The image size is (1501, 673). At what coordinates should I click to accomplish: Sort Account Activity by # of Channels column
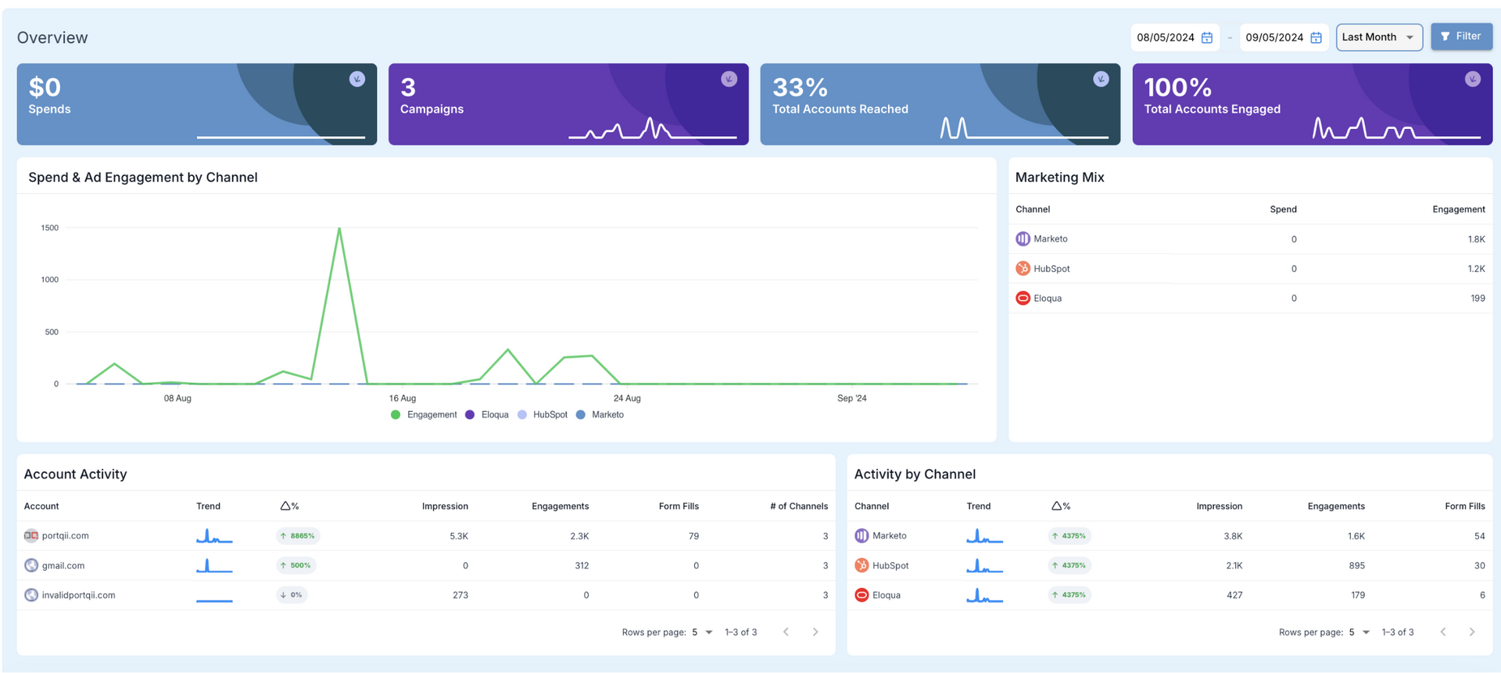(x=799, y=507)
